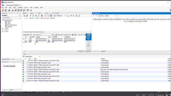Screen dimensions: 171x96
Task: Open the Database menu
Action: point(20,7)
